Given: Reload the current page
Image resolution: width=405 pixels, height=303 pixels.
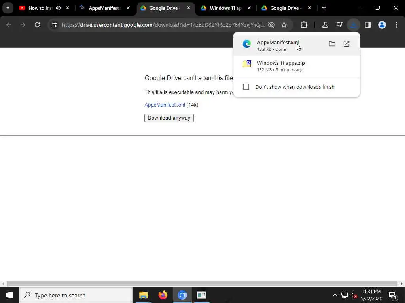Looking at the screenshot, I should click(37, 25).
